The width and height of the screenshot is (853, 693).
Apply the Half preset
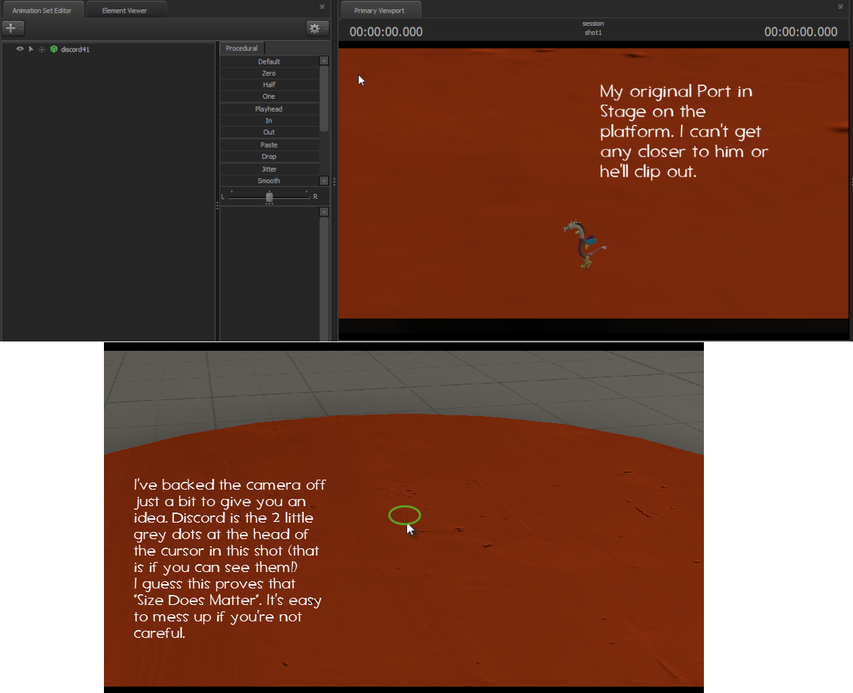(270, 84)
